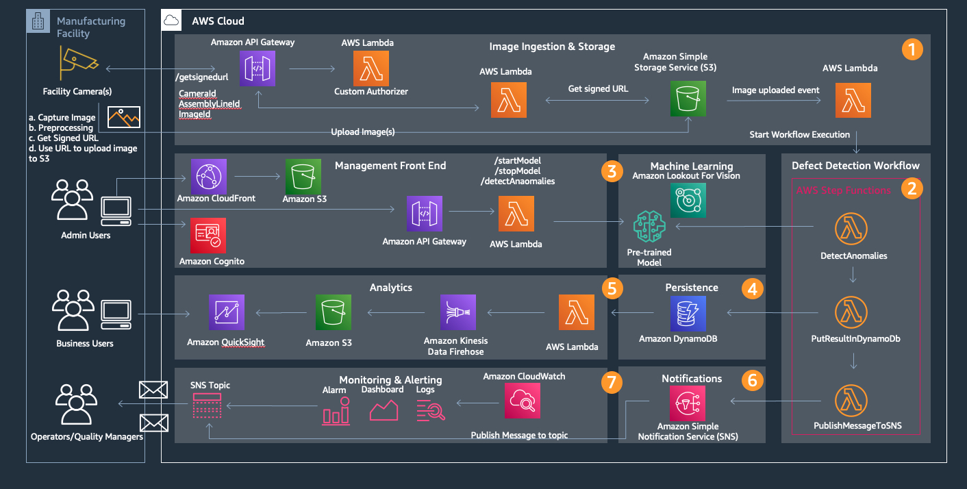Click the Amazon S3 icon in Management Front End

coord(304,175)
